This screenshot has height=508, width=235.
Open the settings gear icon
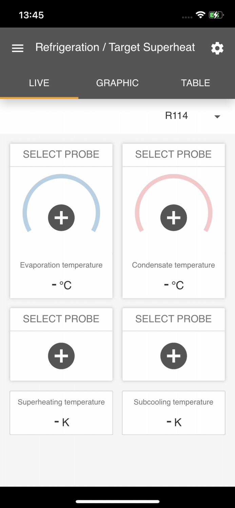217,48
